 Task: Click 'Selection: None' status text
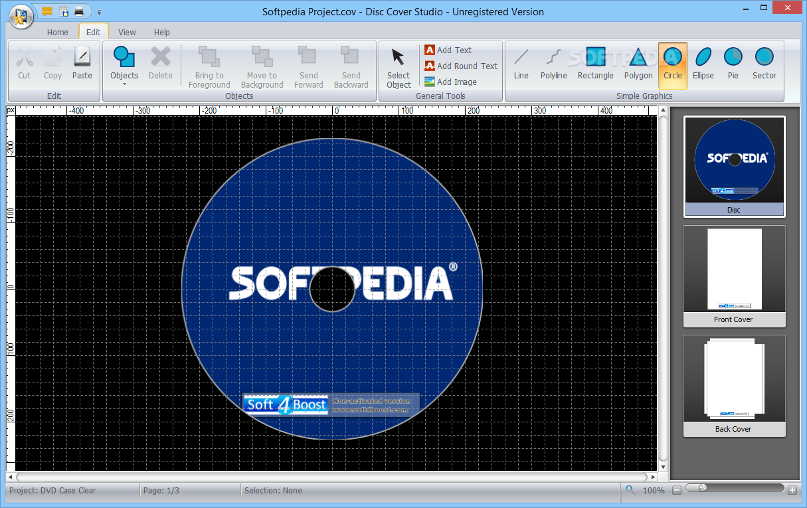(273, 490)
